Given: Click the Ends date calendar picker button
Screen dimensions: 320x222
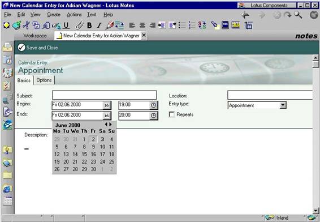Looking at the screenshot, I should pyautogui.click(x=106, y=116).
